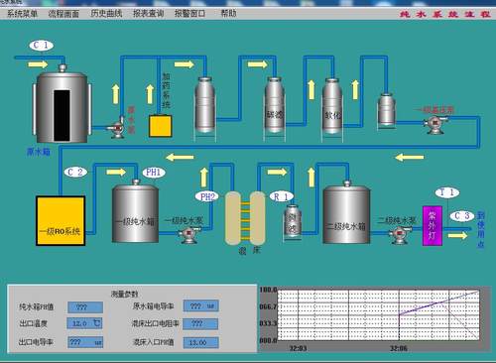This screenshot has height=363, width=496.
Task: Click the 到使用点 outlet label
Action: (481, 230)
